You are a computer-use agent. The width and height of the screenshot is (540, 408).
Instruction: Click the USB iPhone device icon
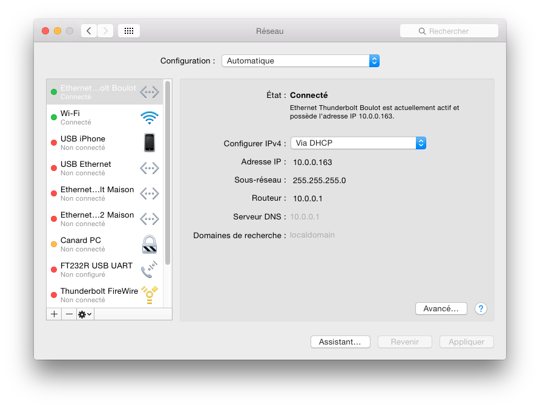(150, 143)
